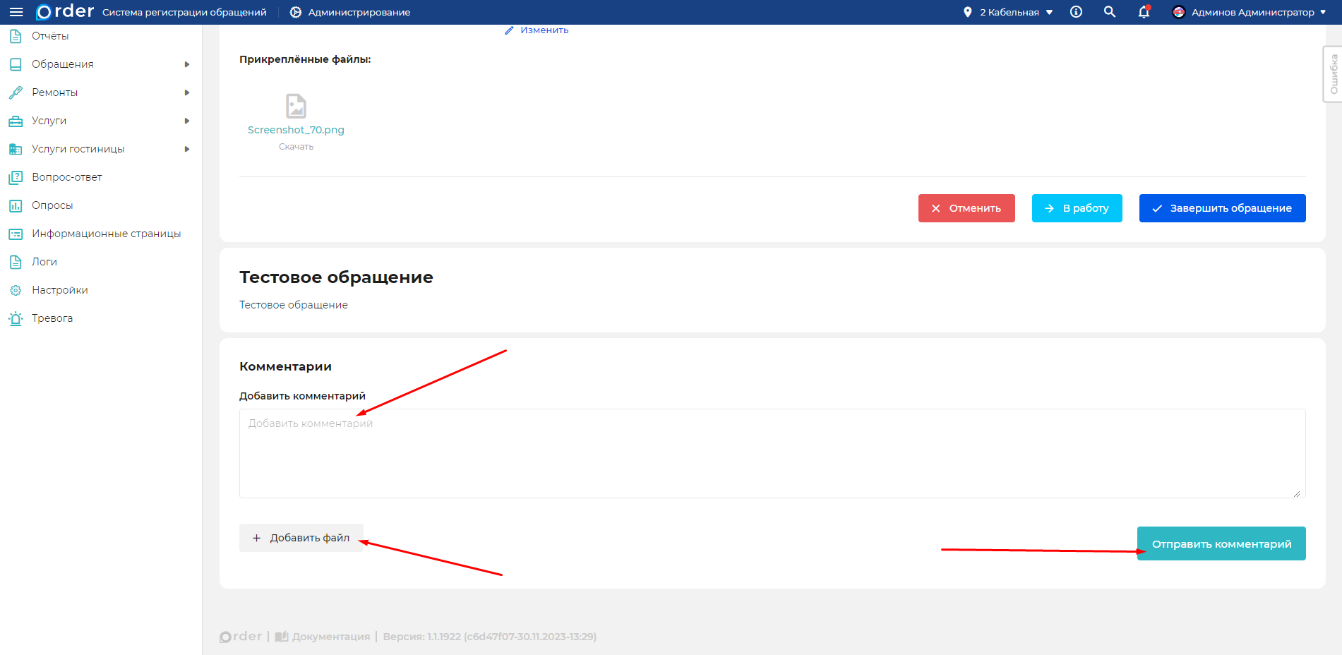Screen dimensions: 1342x655
Task: Focus the Добавить комментарий text area
Action: [772, 453]
